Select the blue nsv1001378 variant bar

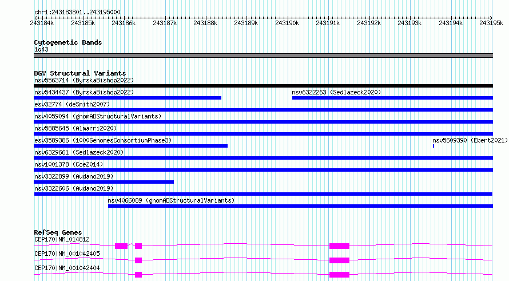[263, 170]
